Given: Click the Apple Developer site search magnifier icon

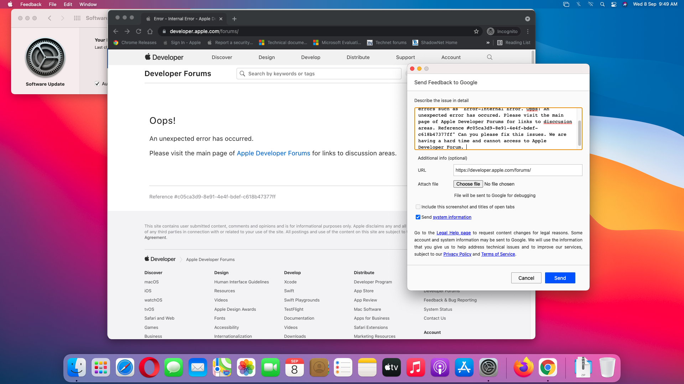Looking at the screenshot, I should [x=489, y=57].
